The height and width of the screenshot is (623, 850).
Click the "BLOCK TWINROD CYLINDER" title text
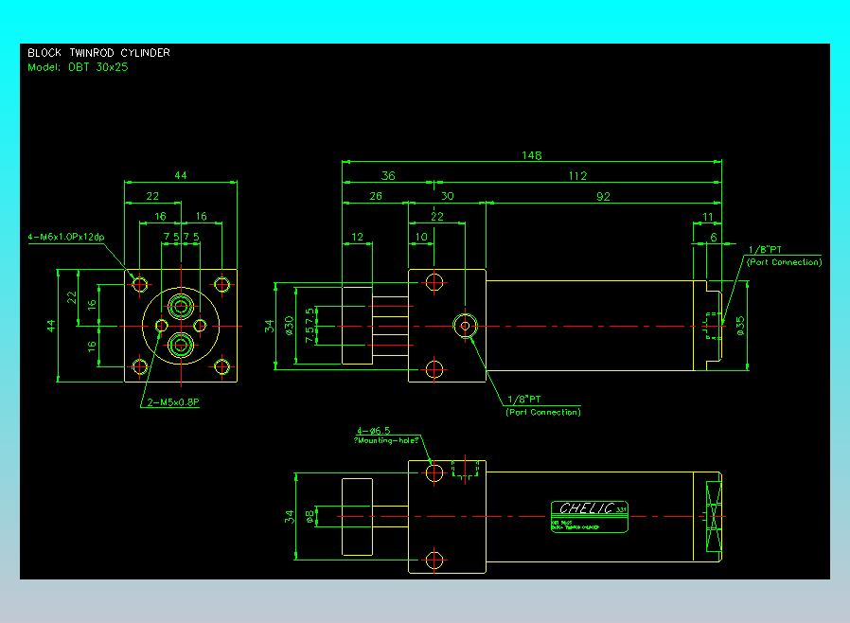click(x=98, y=53)
